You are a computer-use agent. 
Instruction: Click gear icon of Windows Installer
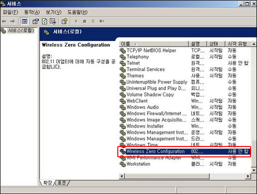click(123, 126)
